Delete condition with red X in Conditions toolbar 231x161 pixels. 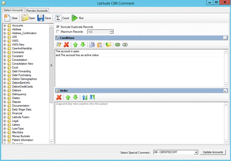tap(66, 45)
